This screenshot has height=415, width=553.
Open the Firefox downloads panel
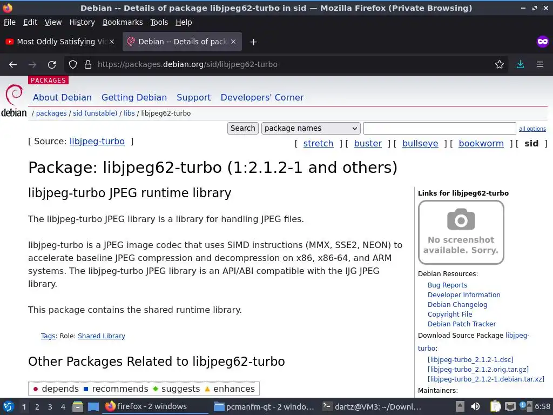[x=520, y=65]
